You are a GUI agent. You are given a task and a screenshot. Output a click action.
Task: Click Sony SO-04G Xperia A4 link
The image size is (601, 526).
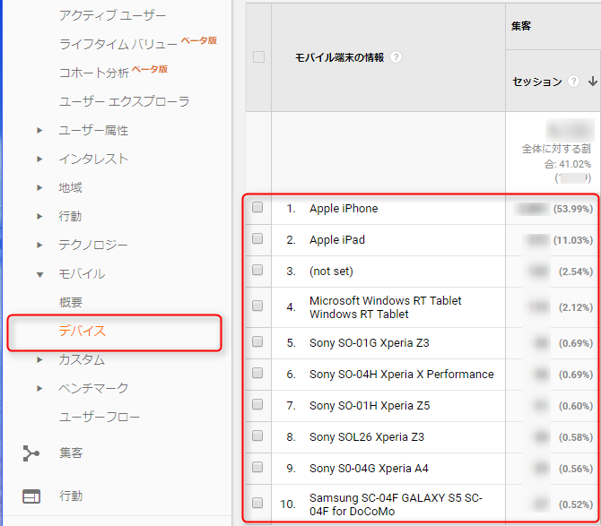click(x=369, y=468)
